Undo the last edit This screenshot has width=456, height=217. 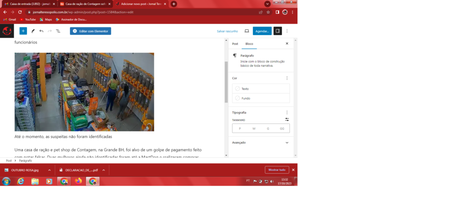41,31
